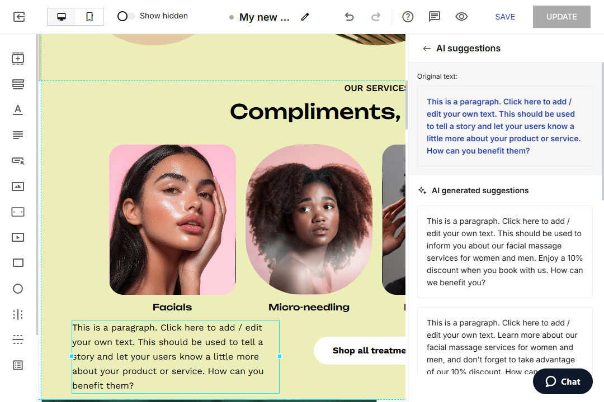This screenshot has width=604, height=402.
Task: Switch to mobile view
Action: coord(89,17)
